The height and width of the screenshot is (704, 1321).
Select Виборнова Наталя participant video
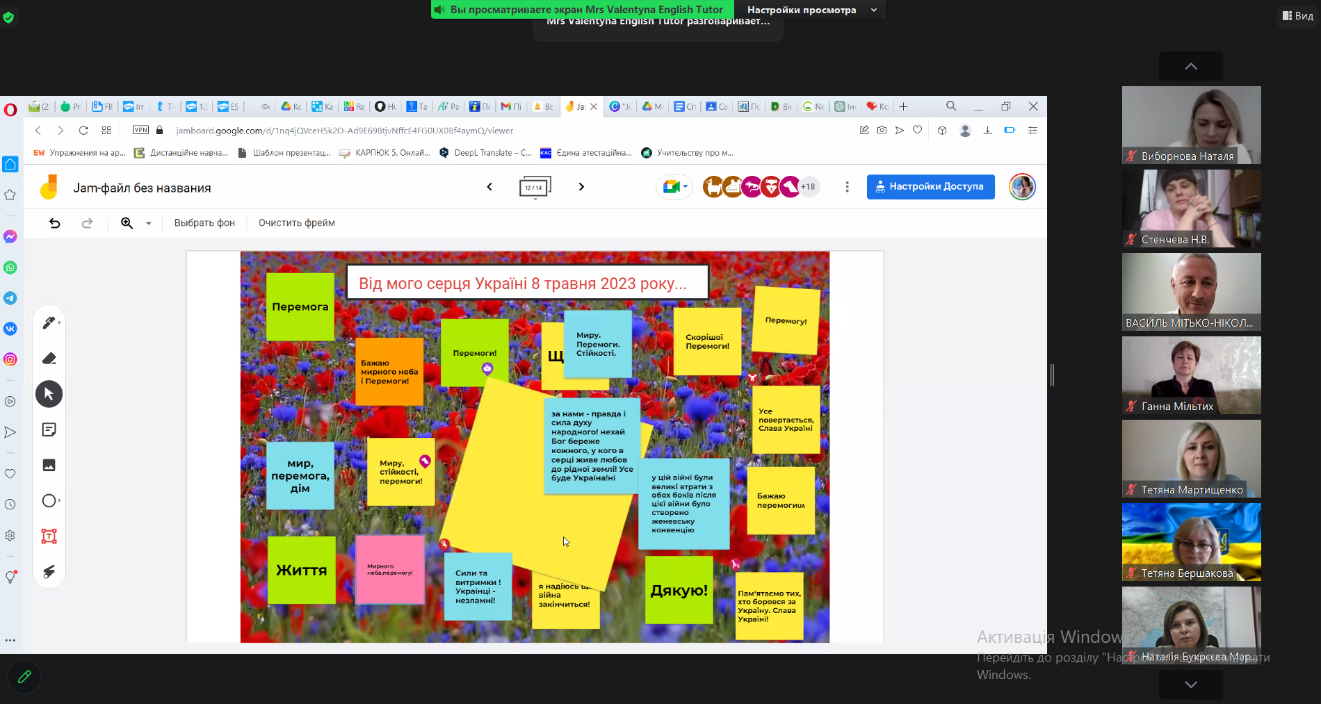click(1191, 125)
